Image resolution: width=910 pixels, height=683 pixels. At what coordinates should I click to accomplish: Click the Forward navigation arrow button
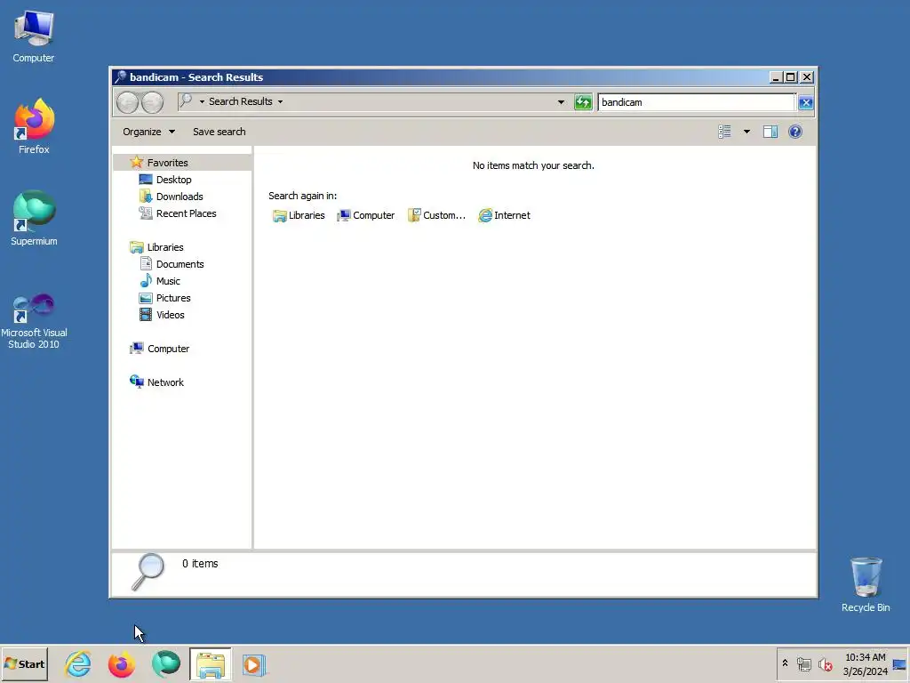tap(152, 102)
